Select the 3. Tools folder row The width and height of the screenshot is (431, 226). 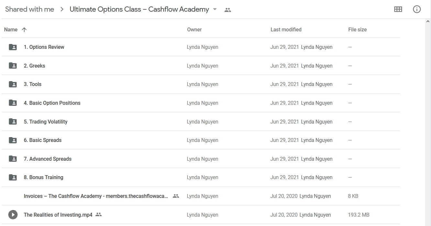[201, 84]
